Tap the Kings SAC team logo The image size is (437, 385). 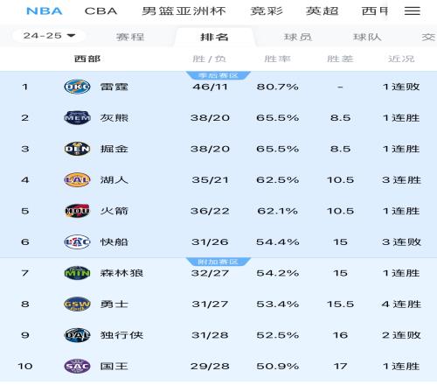click(x=77, y=366)
